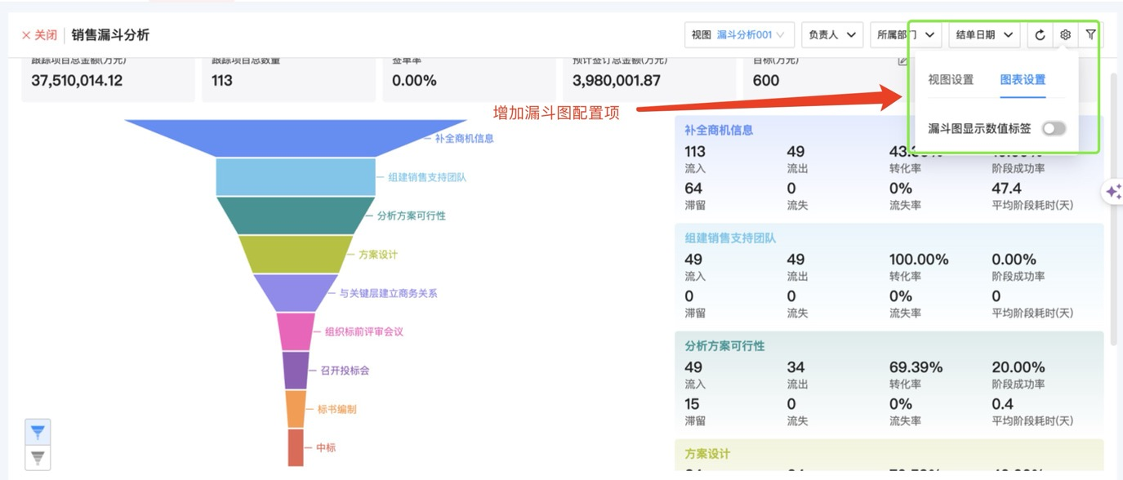
Task: Click the green 分析方案可行性 funnel segment
Action: (295, 216)
